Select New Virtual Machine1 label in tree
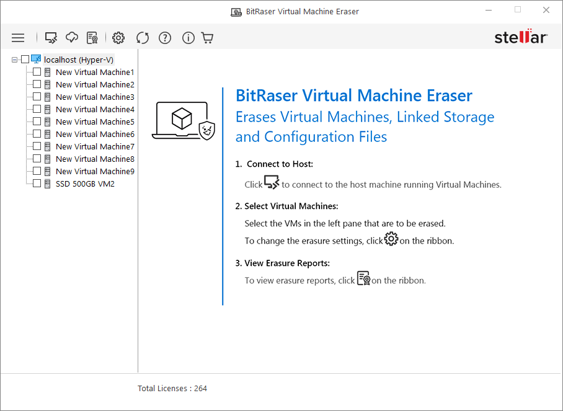 click(x=95, y=72)
